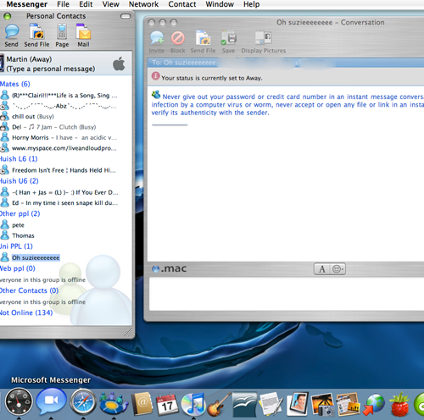The image size is (424, 420).
Task: Click the Dashboard gauge icon in Dock
Action: point(19,401)
